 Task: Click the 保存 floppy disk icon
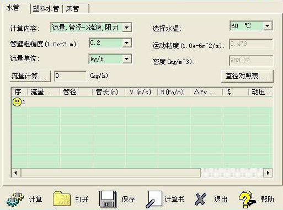(108, 199)
